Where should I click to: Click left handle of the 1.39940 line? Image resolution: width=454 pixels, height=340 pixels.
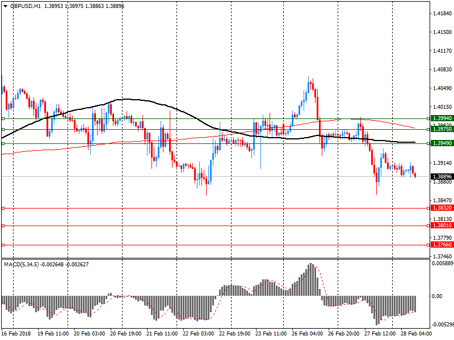[3, 118]
